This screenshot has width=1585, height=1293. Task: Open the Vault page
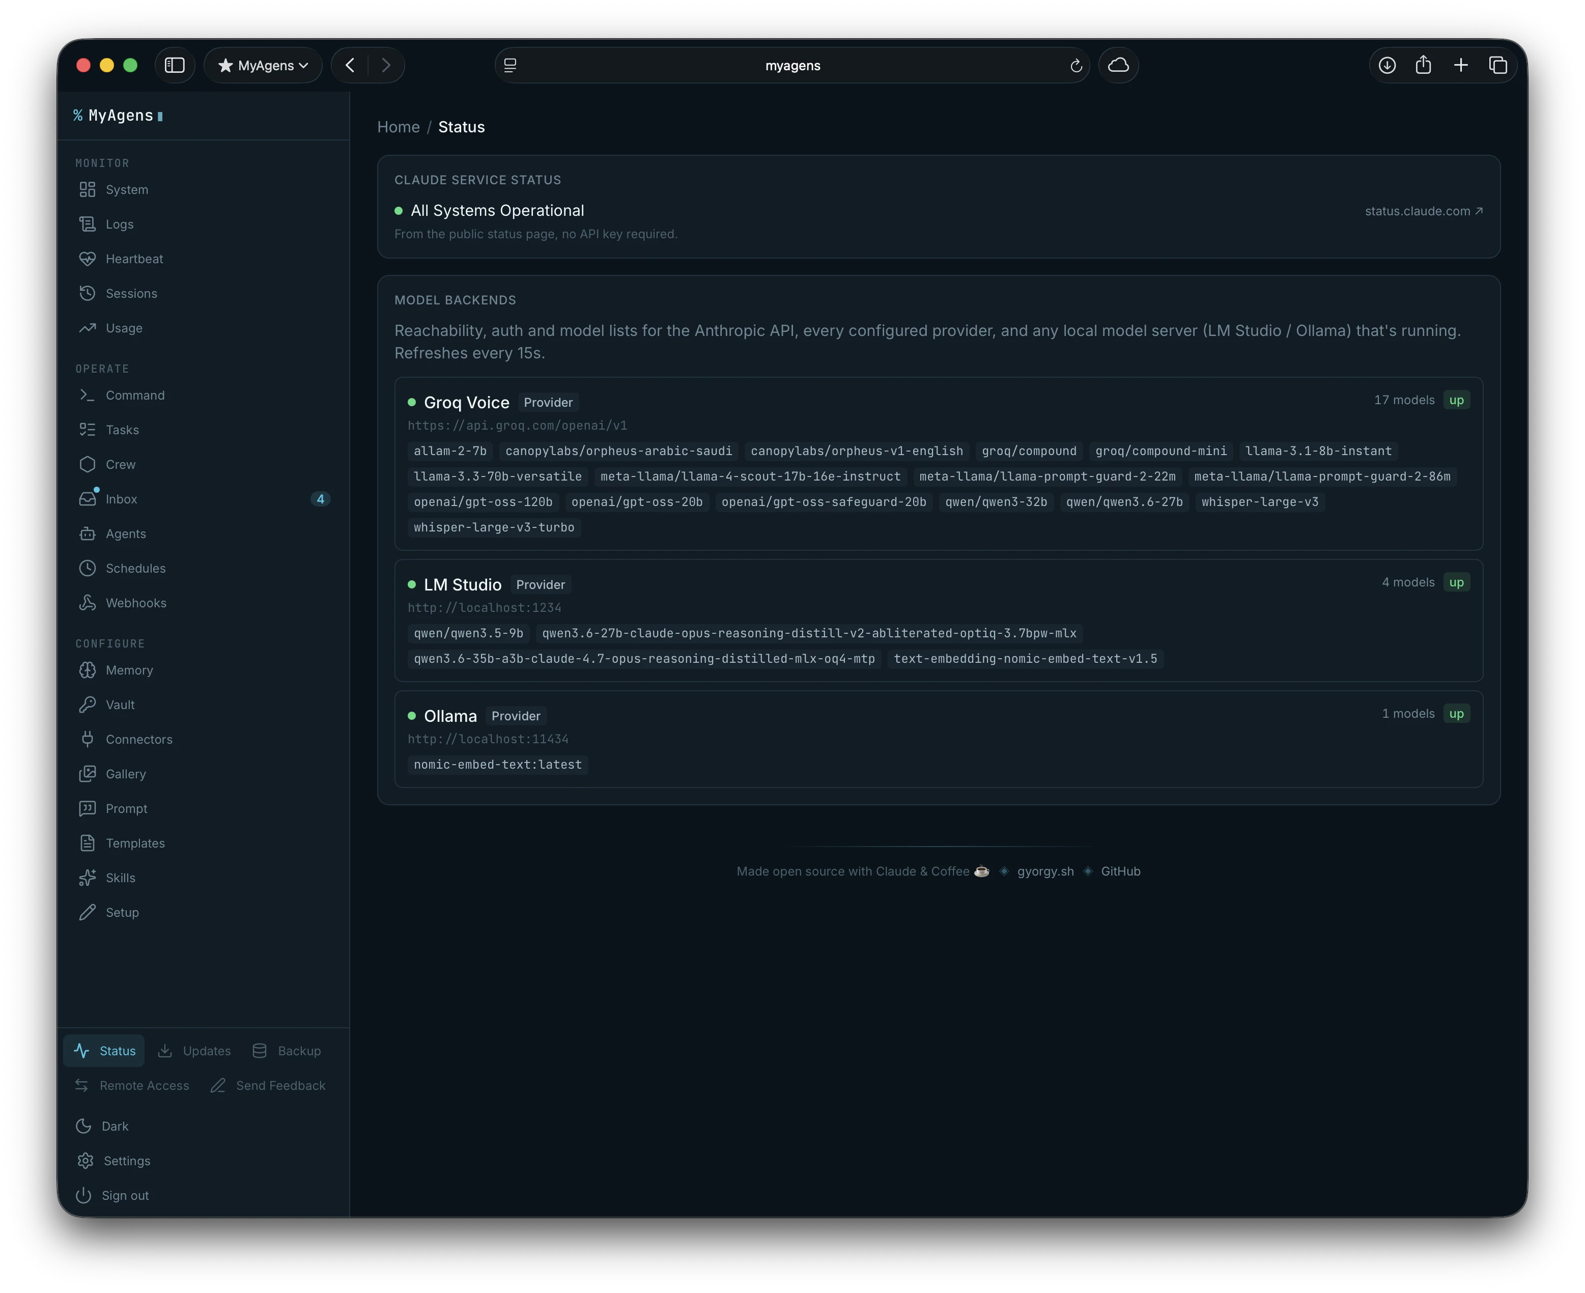(106, 705)
